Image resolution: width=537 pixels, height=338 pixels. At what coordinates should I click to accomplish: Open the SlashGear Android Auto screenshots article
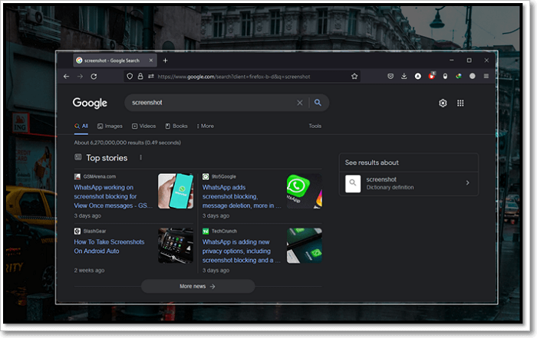pyautogui.click(x=109, y=246)
